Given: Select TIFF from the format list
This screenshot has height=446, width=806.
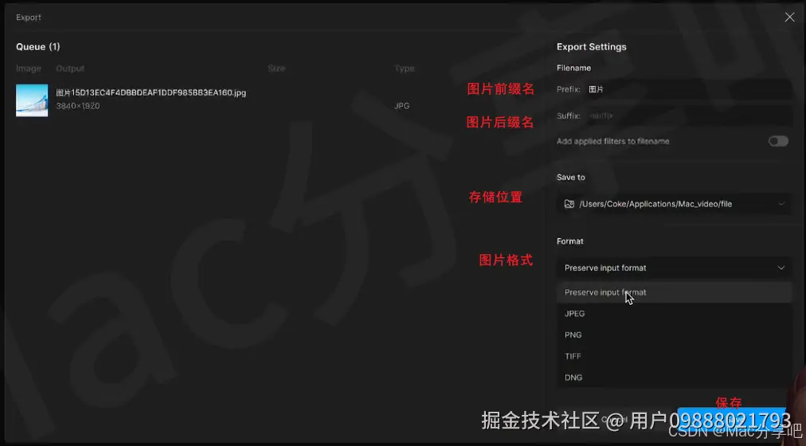Looking at the screenshot, I should click(x=674, y=356).
